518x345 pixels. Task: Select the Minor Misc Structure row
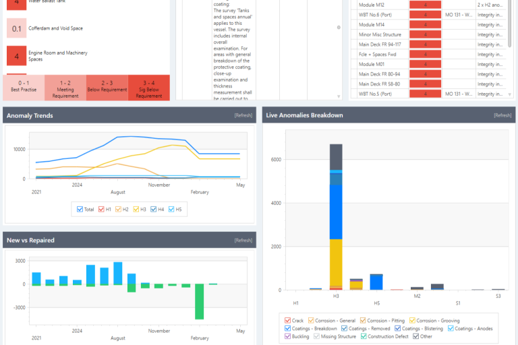(x=382, y=34)
